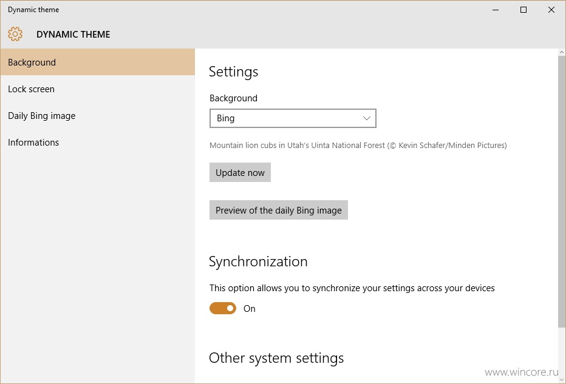
Task: Open the Background combo box showing Bing
Action: [293, 118]
